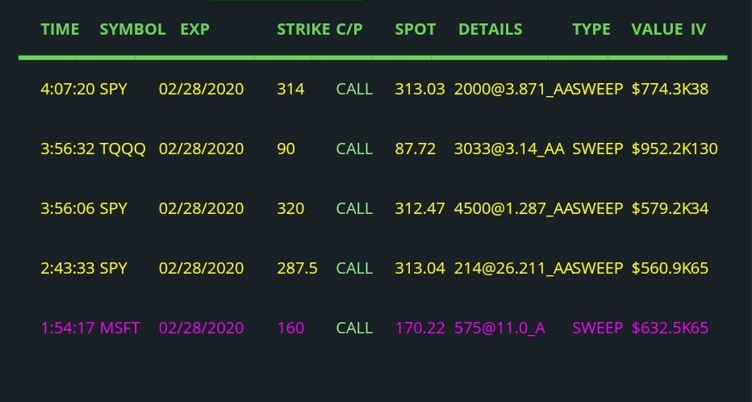Click the IV column header
752x402 pixels.
(698, 29)
